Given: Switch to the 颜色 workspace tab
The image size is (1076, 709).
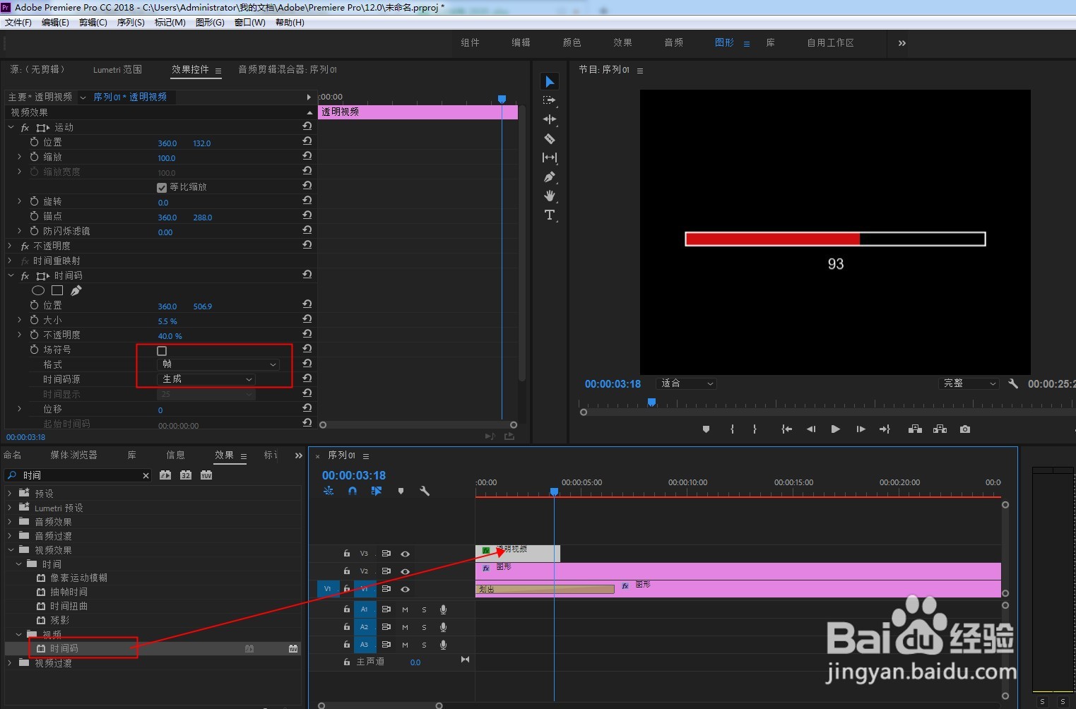Looking at the screenshot, I should [572, 42].
